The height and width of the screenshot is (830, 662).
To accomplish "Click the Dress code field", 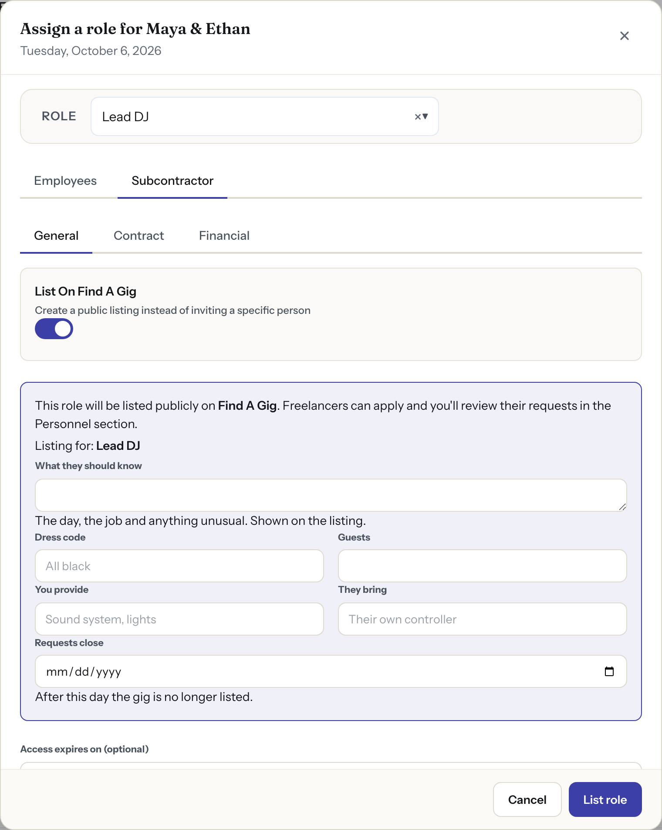I will tap(179, 566).
